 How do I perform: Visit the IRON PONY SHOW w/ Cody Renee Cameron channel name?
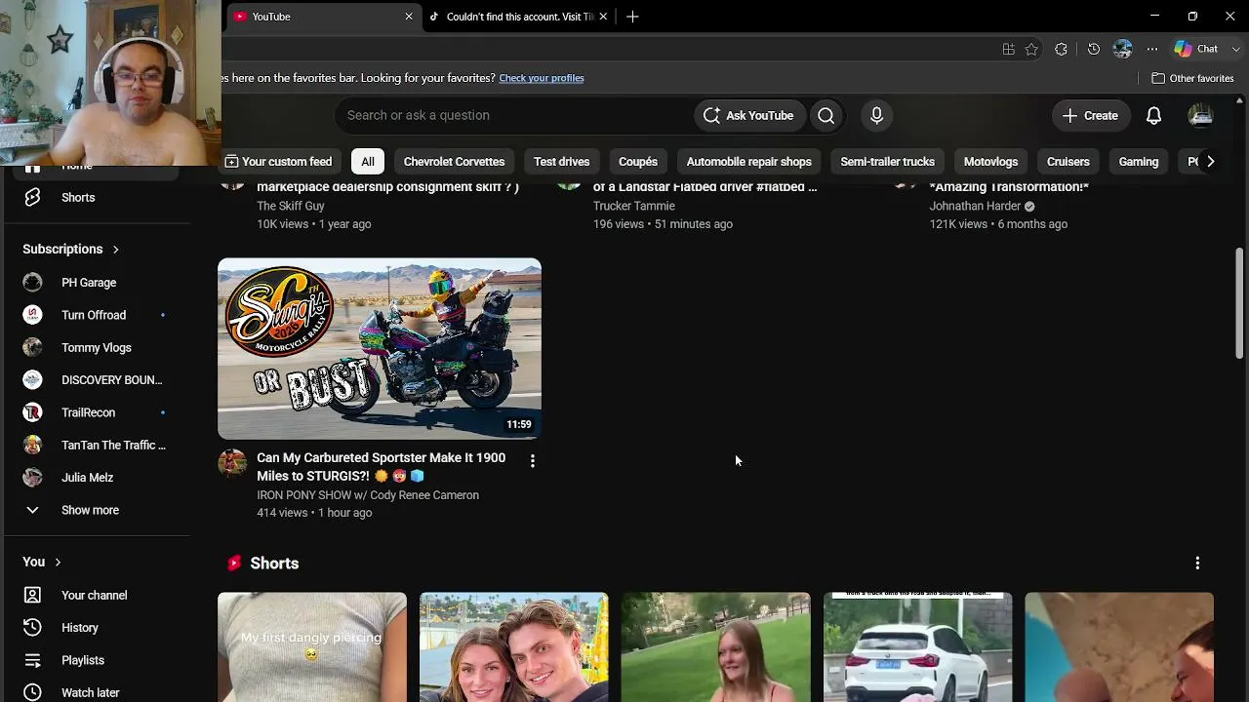pyautogui.click(x=368, y=495)
